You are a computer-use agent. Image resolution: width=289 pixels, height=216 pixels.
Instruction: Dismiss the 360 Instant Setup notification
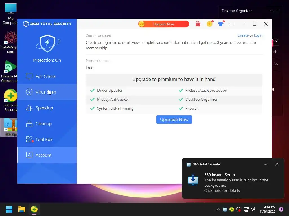(x=277, y=164)
